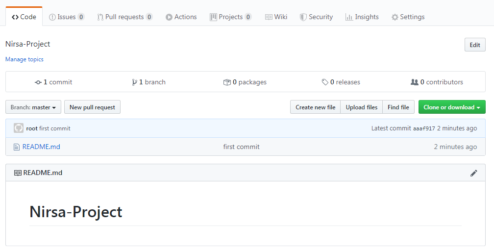View the 0 contributors link
The height and width of the screenshot is (251, 494).
(x=437, y=82)
